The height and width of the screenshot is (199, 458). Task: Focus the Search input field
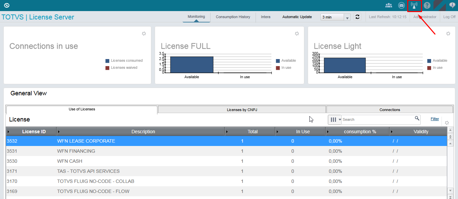(378, 119)
